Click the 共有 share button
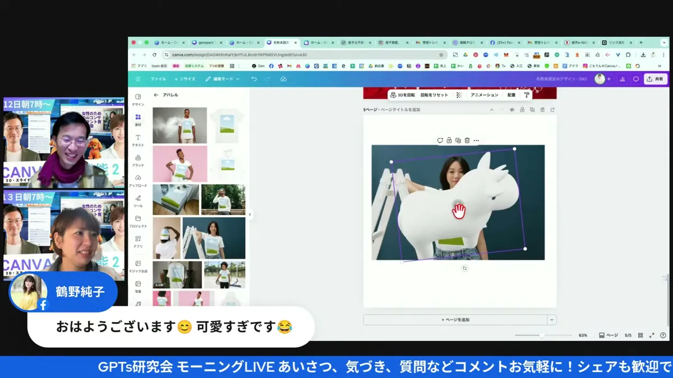Screen dimensions: 673x378 tap(656, 79)
